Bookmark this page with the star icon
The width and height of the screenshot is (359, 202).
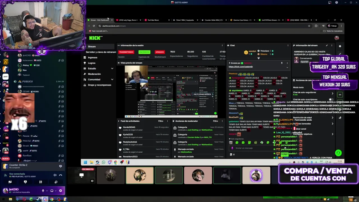309,26
